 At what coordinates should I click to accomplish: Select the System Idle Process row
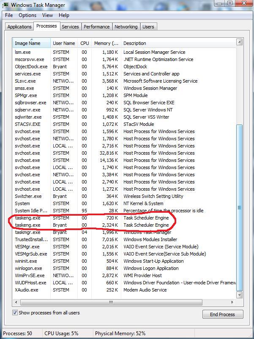tap(124, 211)
